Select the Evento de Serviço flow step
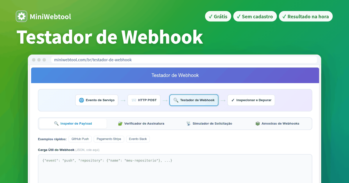The image size is (349, 183). (x=97, y=100)
